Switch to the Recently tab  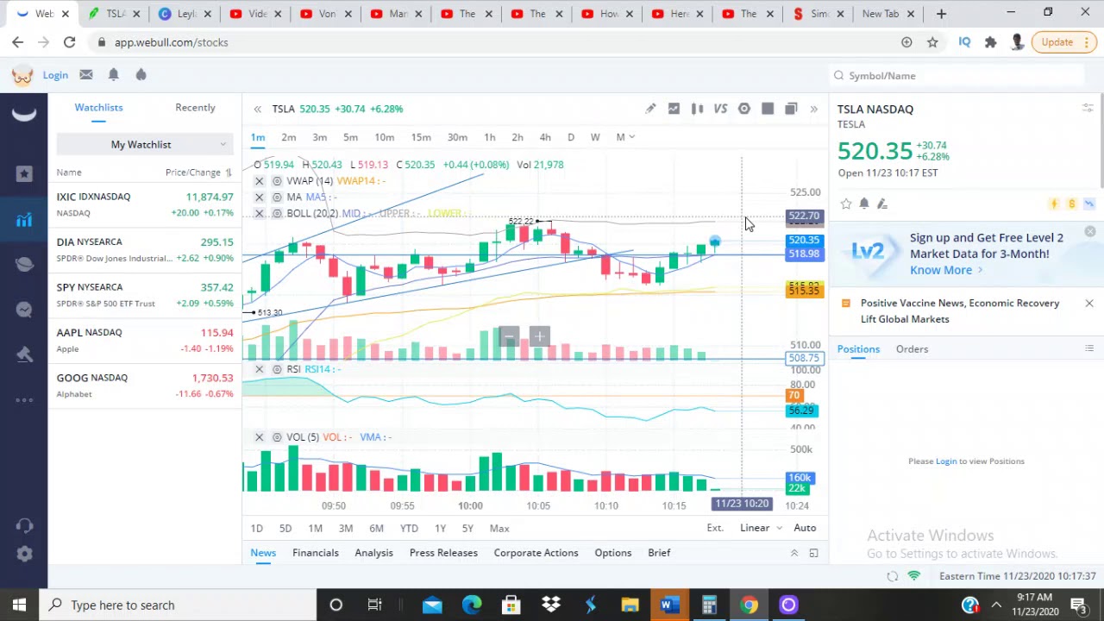pyautogui.click(x=195, y=108)
